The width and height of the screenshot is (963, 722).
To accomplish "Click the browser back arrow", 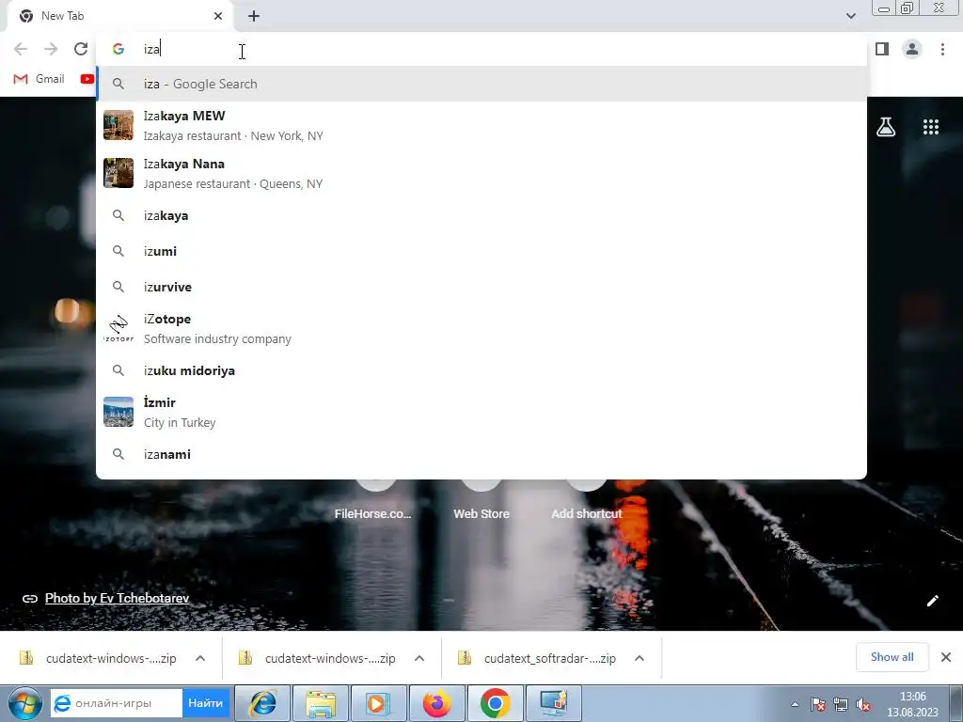I will (x=21, y=49).
